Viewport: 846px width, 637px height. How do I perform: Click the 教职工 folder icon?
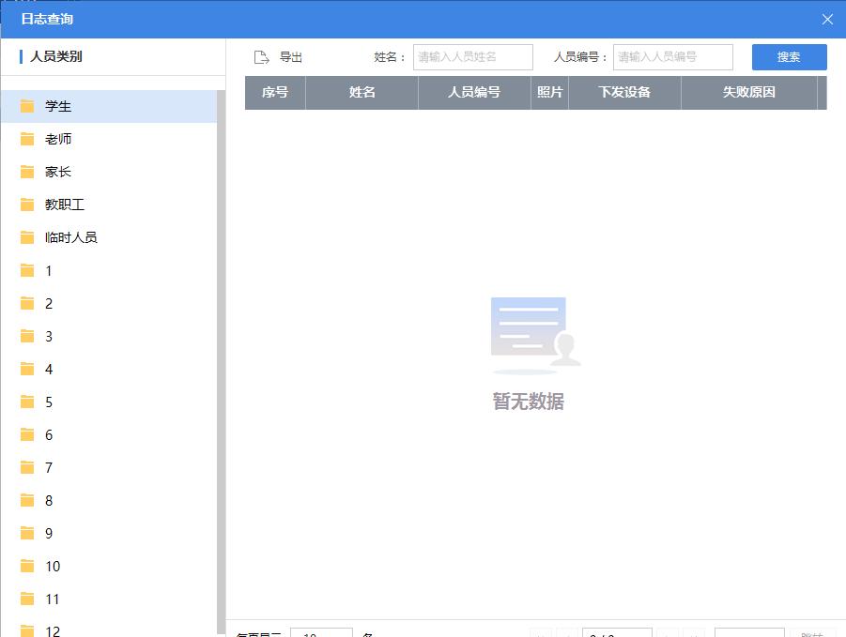tap(27, 205)
